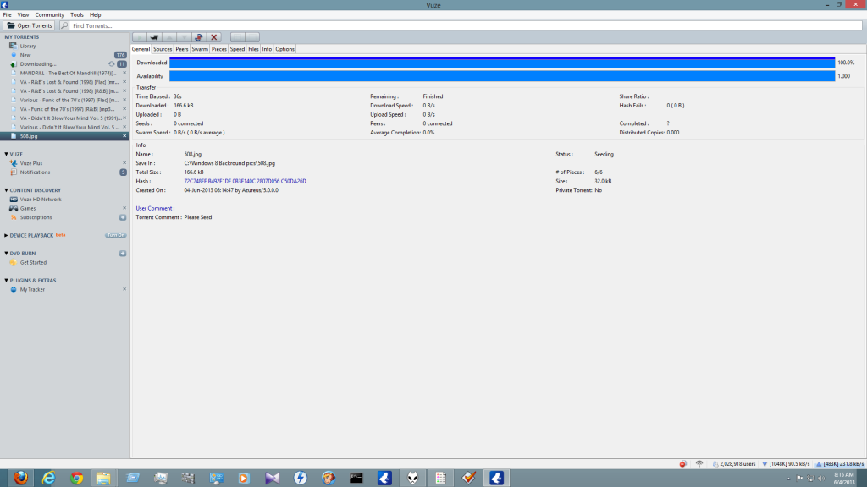Open Library in the sidebar
The width and height of the screenshot is (867, 487).
[x=28, y=46]
